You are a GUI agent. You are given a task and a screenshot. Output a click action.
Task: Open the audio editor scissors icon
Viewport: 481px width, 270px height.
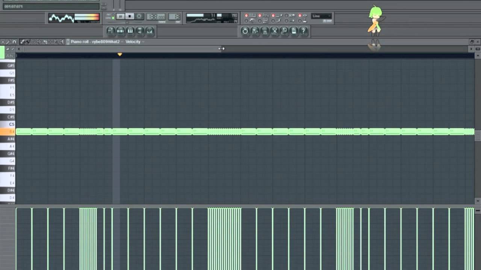click(x=274, y=31)
